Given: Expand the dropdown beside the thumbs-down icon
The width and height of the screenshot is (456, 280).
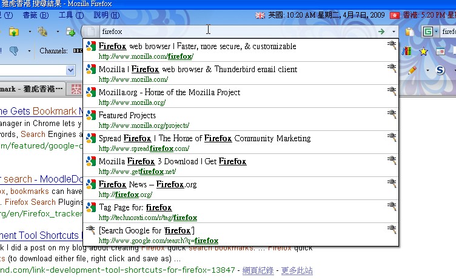Looking at the screenshot, I should click(x=29, y=51).
